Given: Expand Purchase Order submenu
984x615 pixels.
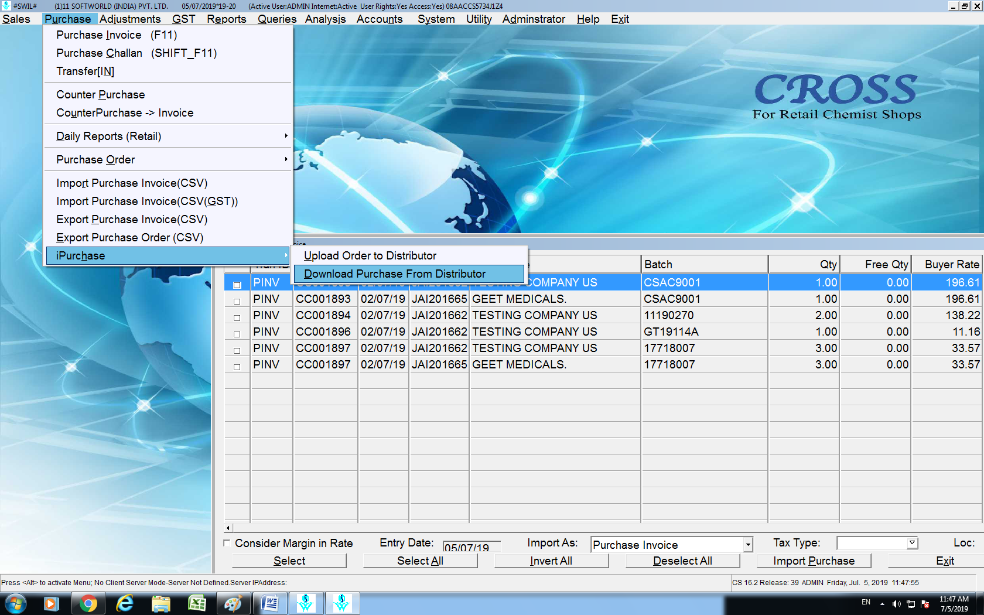Looking at the screenshot, I should [x=169, y=159].
